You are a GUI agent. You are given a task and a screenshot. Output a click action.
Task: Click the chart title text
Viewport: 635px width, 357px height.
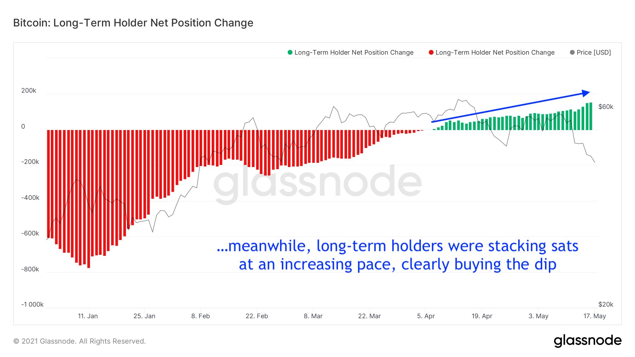(x=133, y=23)
